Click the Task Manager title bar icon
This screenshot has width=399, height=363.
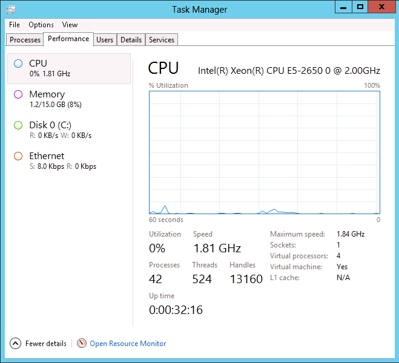pyautogui.click(x=10, y=9)
